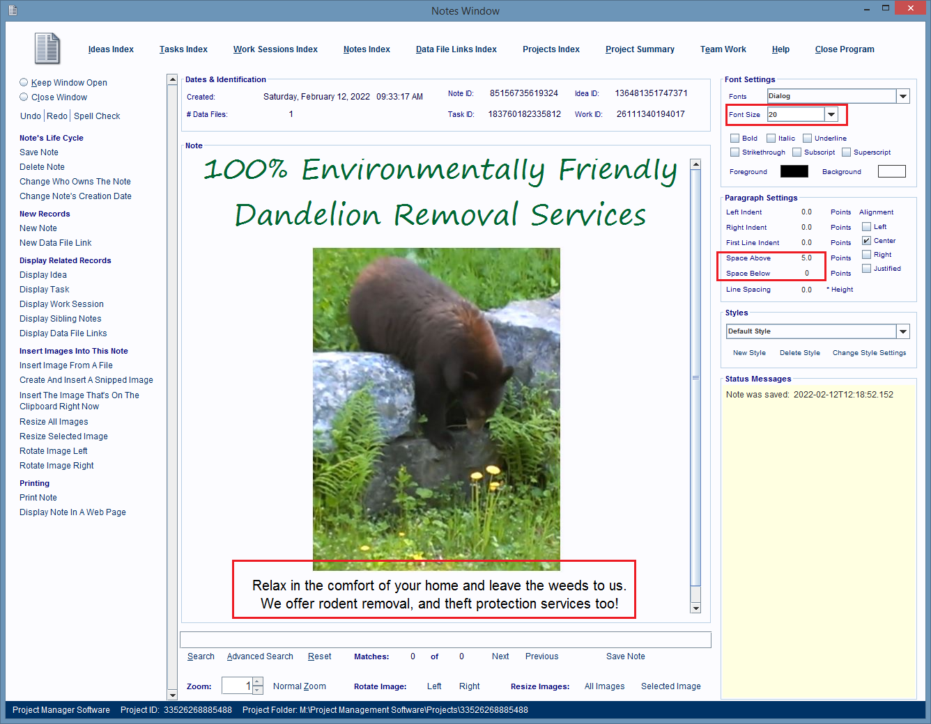Open Data File Links Index
931x724 pixels.
(x=456, y=49)
